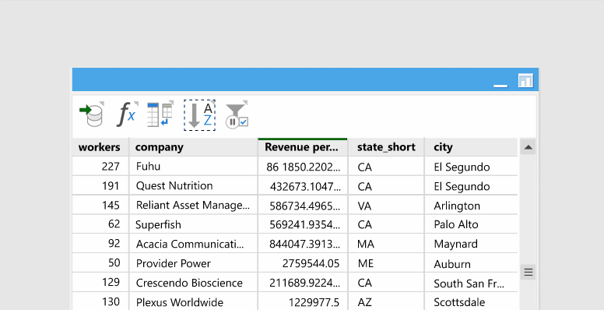Click the Reliant Asset Manage... cell

(x=193, y=205)
